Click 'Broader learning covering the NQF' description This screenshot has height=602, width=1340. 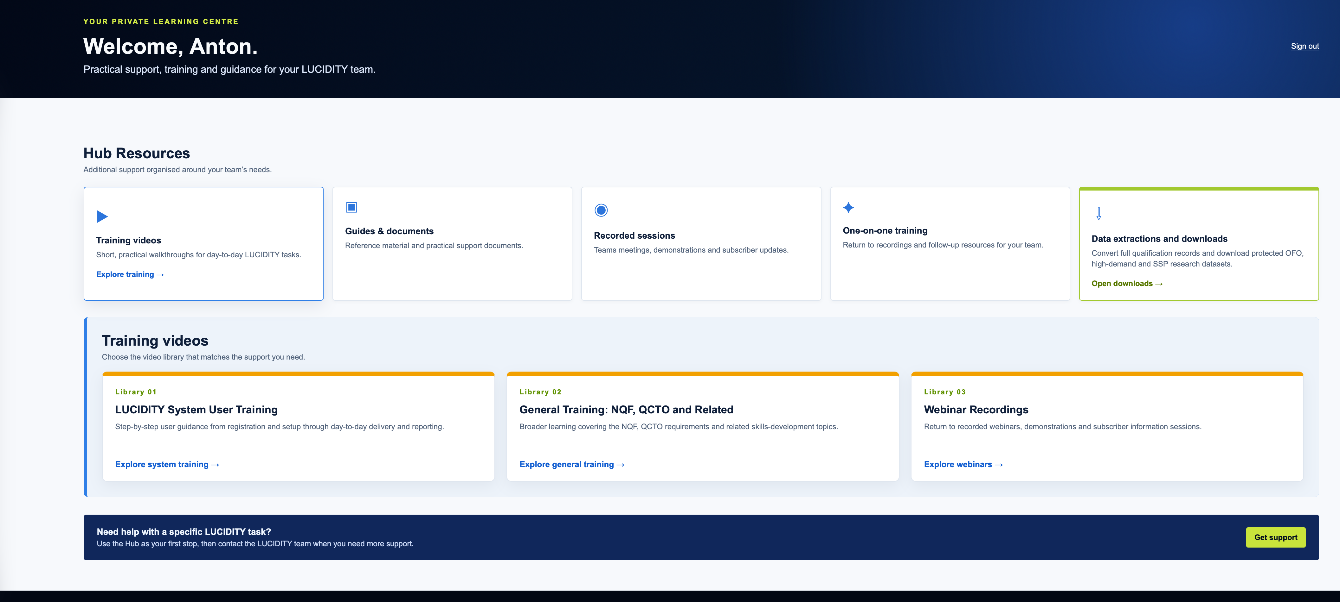click(679, 427)
